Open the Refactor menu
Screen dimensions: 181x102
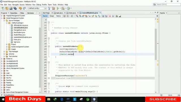28,5
